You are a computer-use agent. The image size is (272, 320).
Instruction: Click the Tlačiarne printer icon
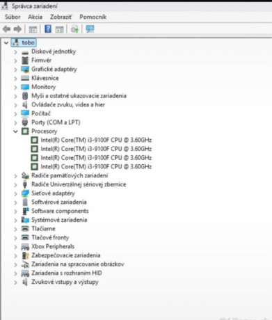click(x=25, y=229)
